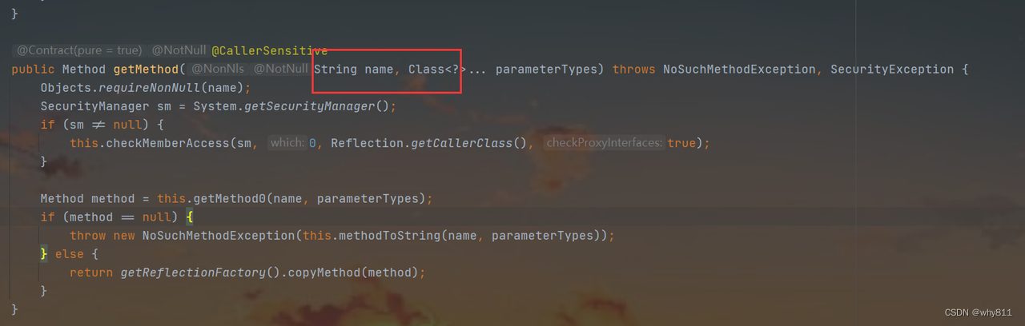1025x326 pixels.
Task: Click NoSuchMethodException after 'throw new'
Action: click(x=219, y=236)
